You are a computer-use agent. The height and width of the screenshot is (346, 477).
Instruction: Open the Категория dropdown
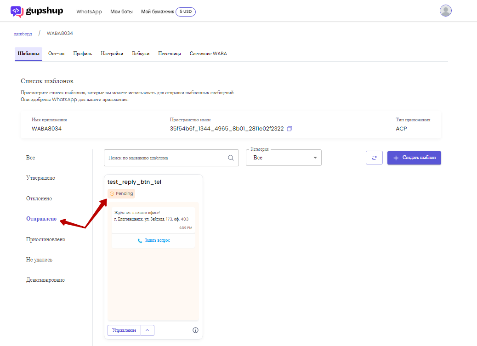coord(284,158)
